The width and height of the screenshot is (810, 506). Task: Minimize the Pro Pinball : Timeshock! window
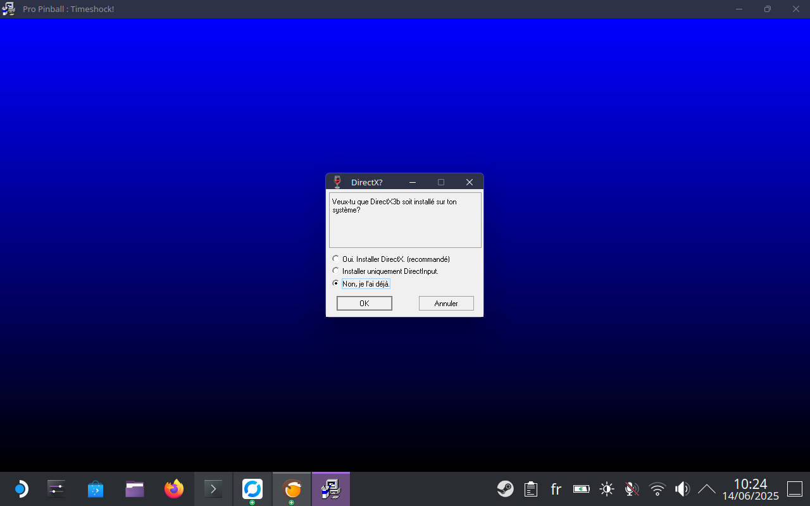[x=738, y=9]
